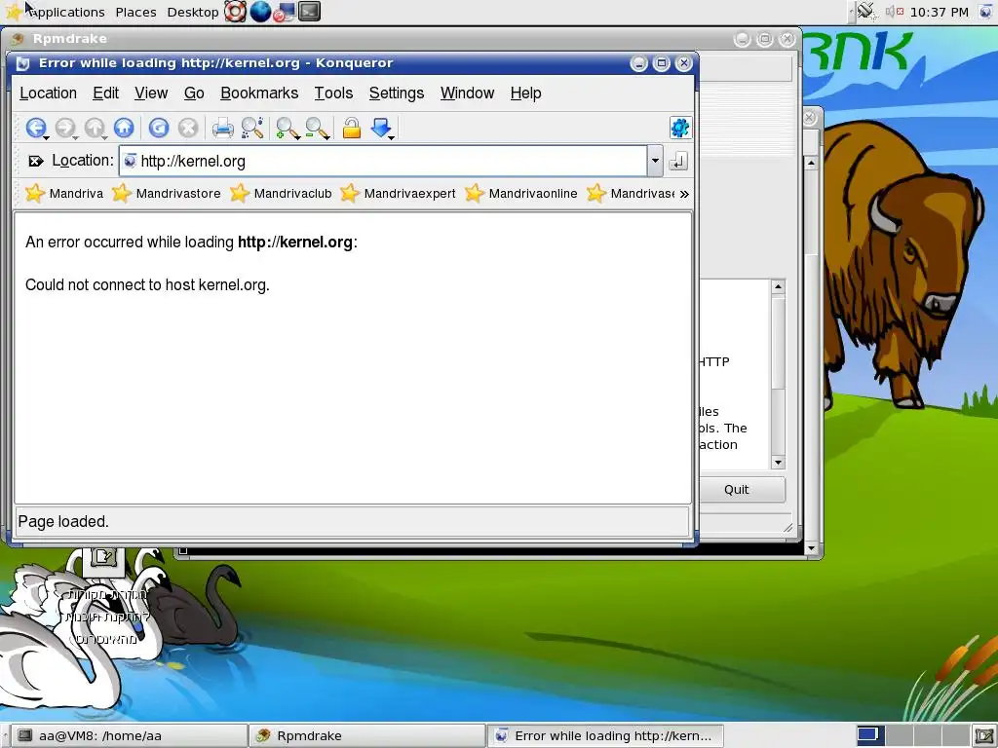Click the bold http://kernel.org error text
The width and height of the screenshot is (998, 748).
click(294, 243)
